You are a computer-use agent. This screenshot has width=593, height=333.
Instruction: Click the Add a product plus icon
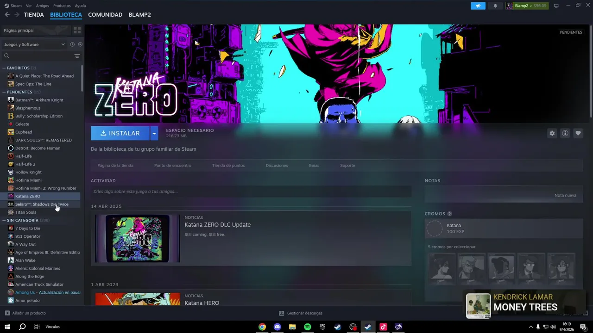point(7,313)
